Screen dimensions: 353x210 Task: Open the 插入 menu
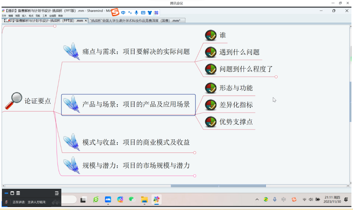[x=24, y=16]
